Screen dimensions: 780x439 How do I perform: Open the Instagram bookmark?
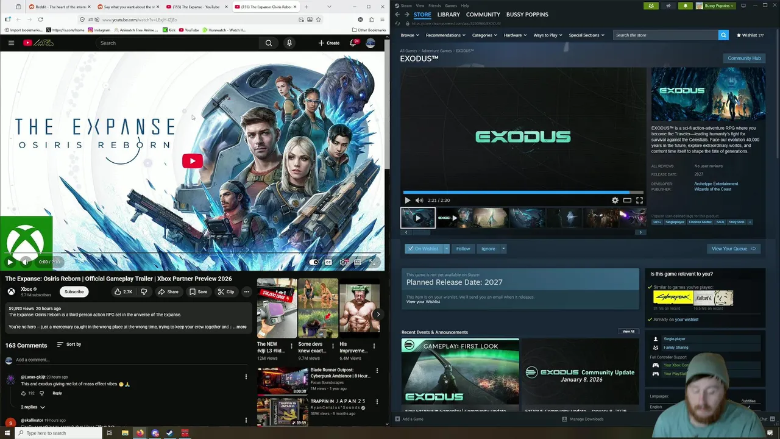tap(99, 30)
